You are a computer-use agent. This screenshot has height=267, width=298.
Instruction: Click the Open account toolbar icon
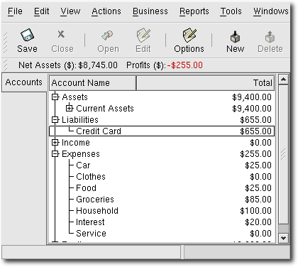tap(107, 36)
